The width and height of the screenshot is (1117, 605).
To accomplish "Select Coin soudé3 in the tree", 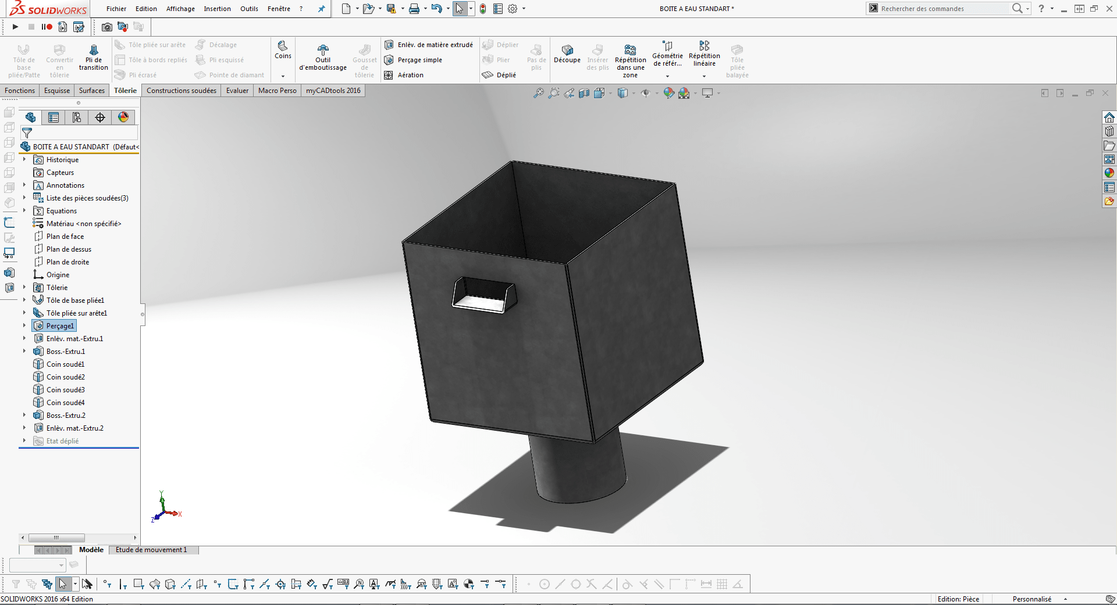I will point(65,389).
